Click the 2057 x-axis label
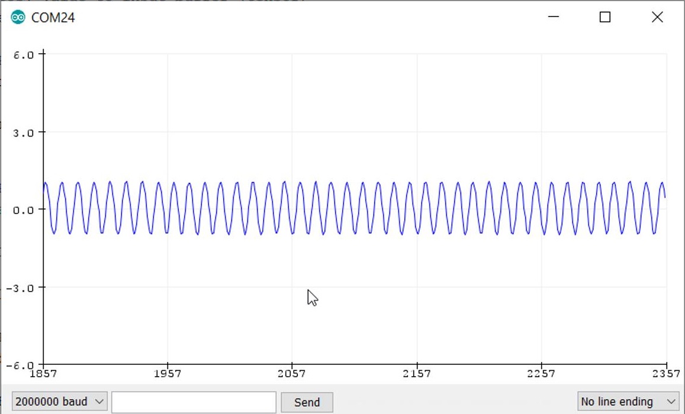 pos(293,374)
